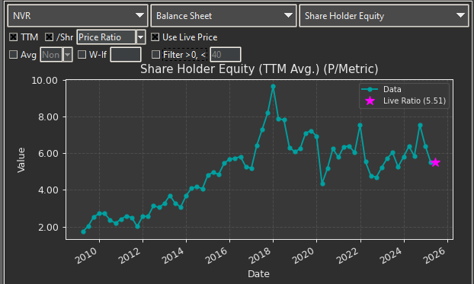Screen dimensions: 474x284
Task: Click the 2010 x-axis label
Action: click(86, 256)
